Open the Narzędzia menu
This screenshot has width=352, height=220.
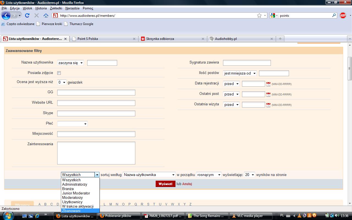point(72,8)
